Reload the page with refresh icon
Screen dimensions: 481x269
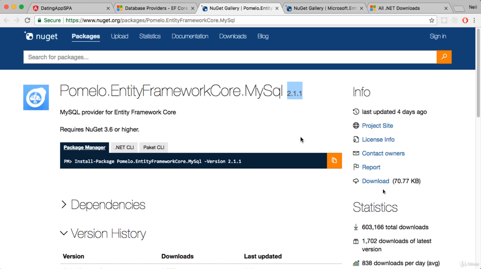(27, 21)
